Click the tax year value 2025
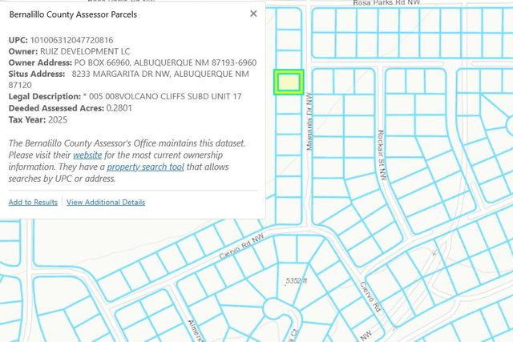 point(58,119)
